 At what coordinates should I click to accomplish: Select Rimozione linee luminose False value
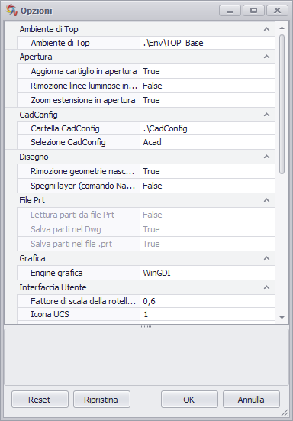pos(208,86)
